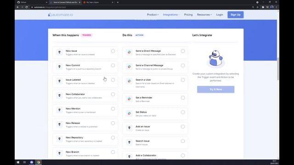Click GitHub icon on New Issue trigger

click(59, 52)
